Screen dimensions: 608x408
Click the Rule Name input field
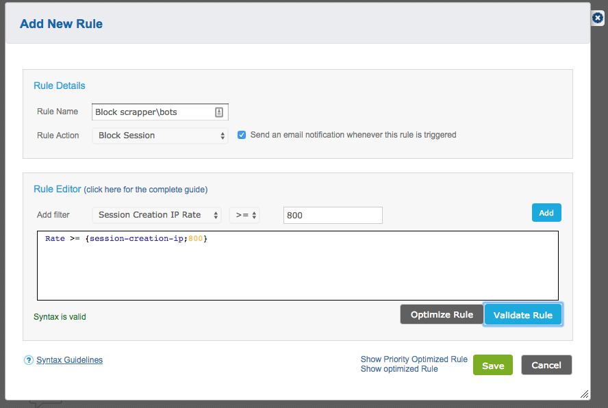pos(160,112)
